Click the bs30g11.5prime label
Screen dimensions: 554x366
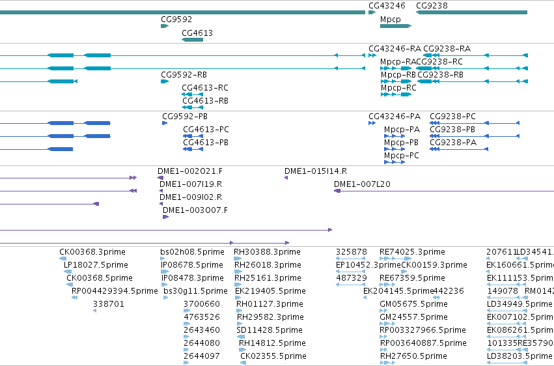195,291
